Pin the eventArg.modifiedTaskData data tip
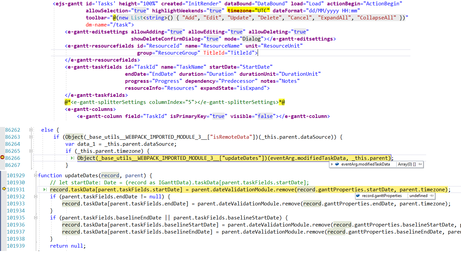This screenshot has width=461, height=257. point(420,164)
